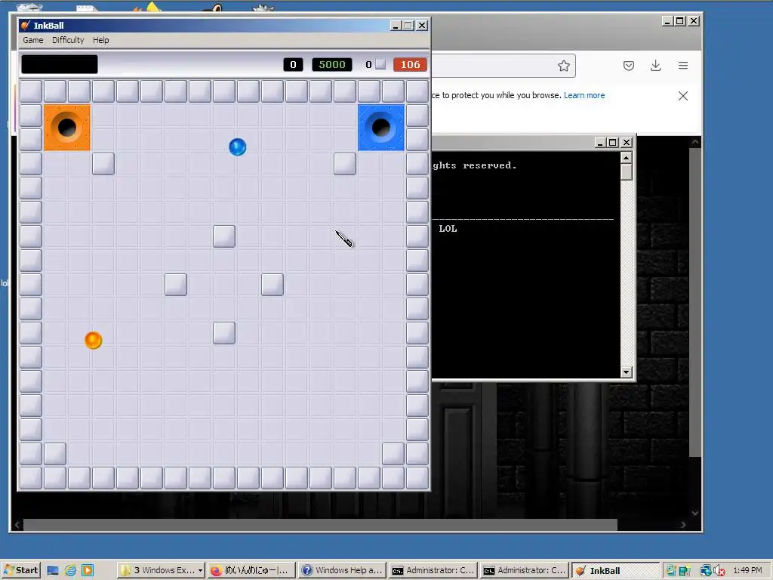Click the blue hole in InkBall

[381, 127]
